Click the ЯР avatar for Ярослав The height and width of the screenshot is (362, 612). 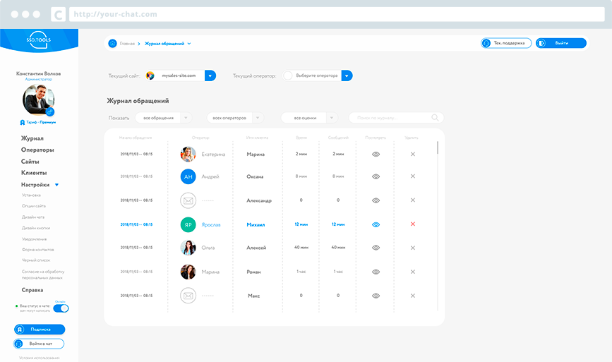click(188, 224)
